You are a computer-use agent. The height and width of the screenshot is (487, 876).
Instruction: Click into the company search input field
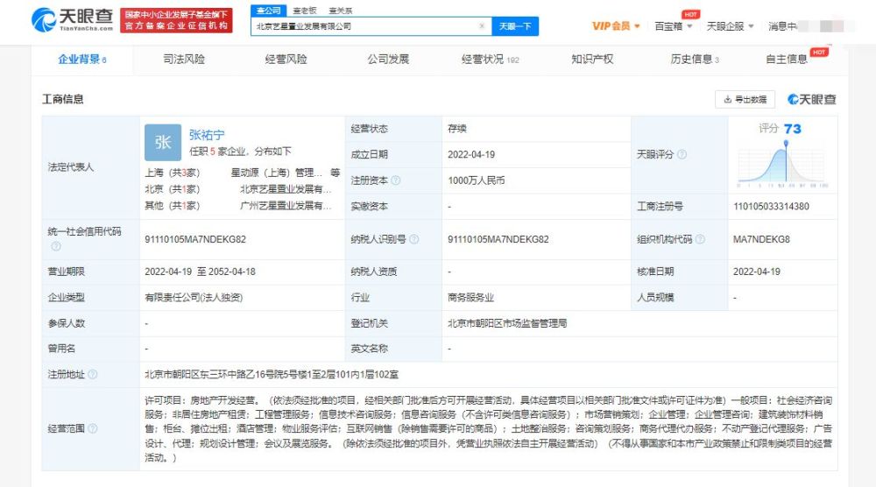364,26
